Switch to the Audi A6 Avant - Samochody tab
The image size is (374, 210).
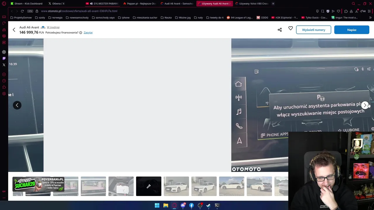pyautogui.click(x=177, y=3)
